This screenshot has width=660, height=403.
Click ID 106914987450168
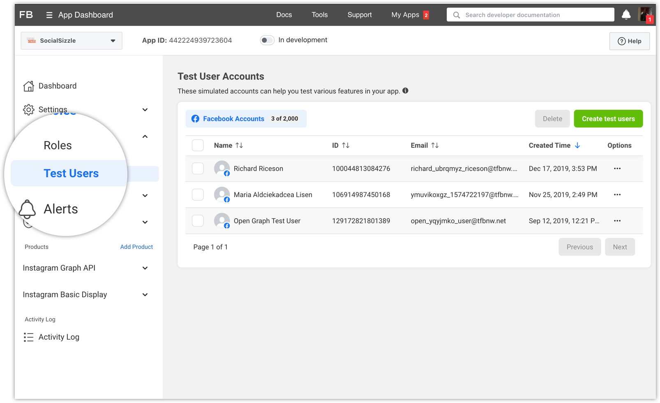(361, 195)
